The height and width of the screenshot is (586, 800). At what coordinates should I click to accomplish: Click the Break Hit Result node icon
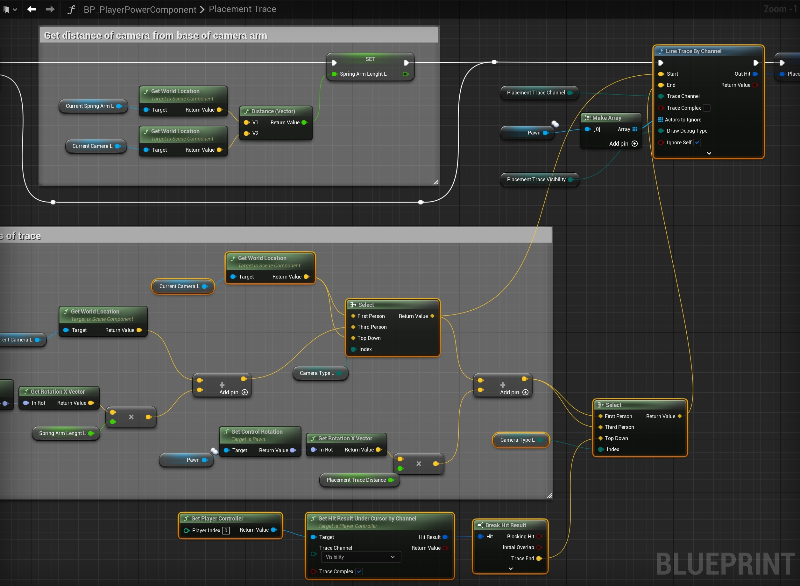[480, 525]
